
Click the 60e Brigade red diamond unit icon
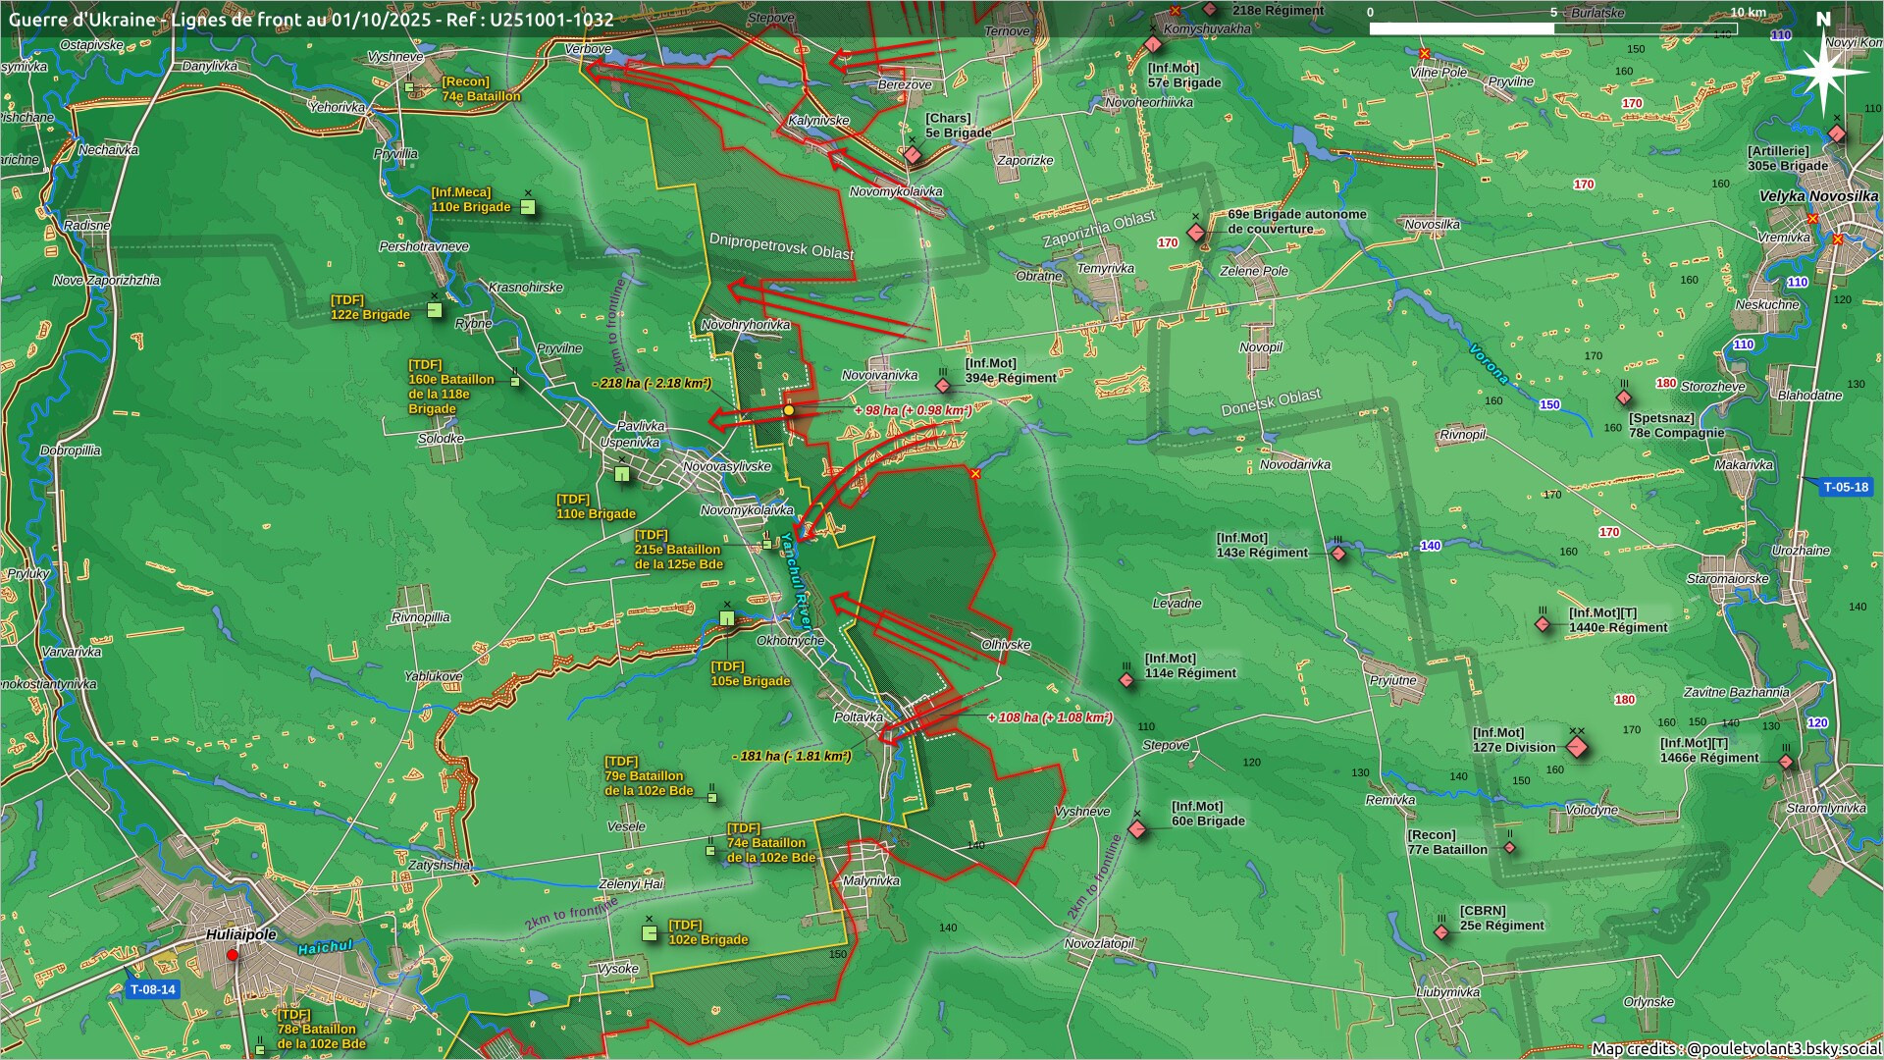(1137, 830)
